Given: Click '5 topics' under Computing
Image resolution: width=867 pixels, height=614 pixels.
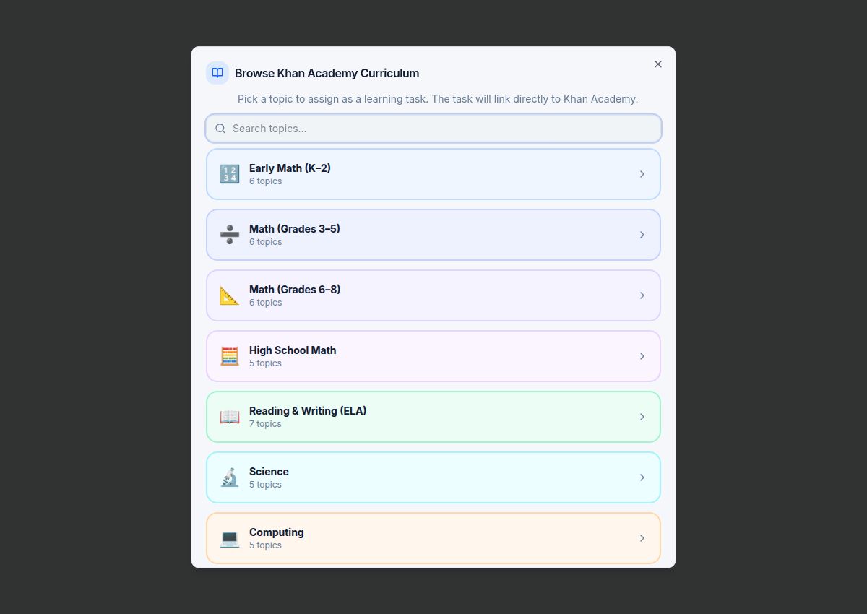Looking at the screenshot, I should tap(265, 545).
